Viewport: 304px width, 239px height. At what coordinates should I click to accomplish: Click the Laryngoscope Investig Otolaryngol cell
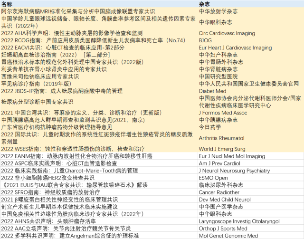251,221
